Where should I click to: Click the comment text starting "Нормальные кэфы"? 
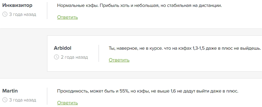(x=139, y=6)
